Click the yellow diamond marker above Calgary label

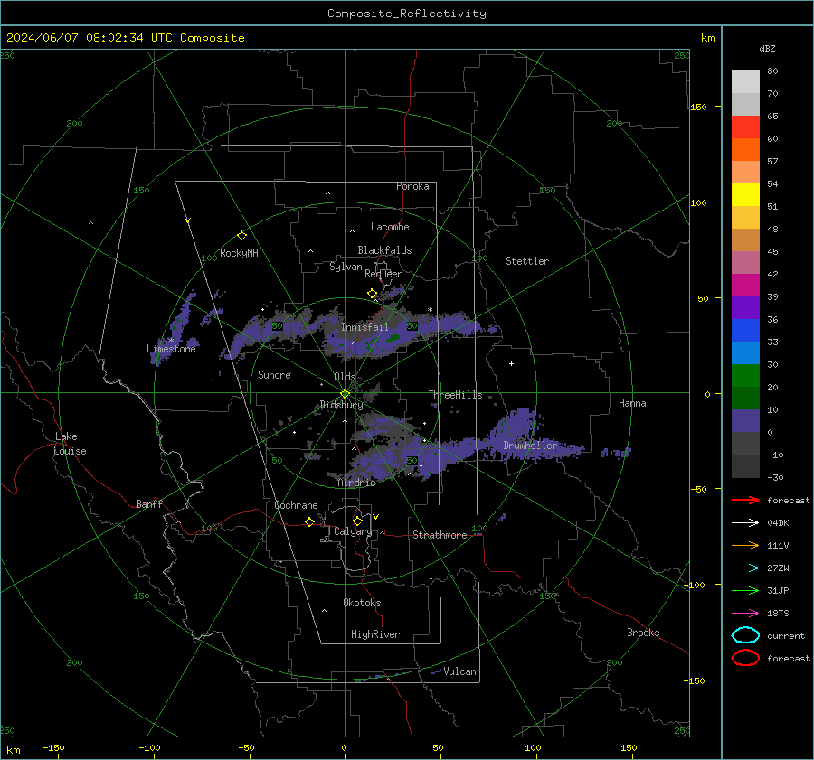click(x=357, y=521)
